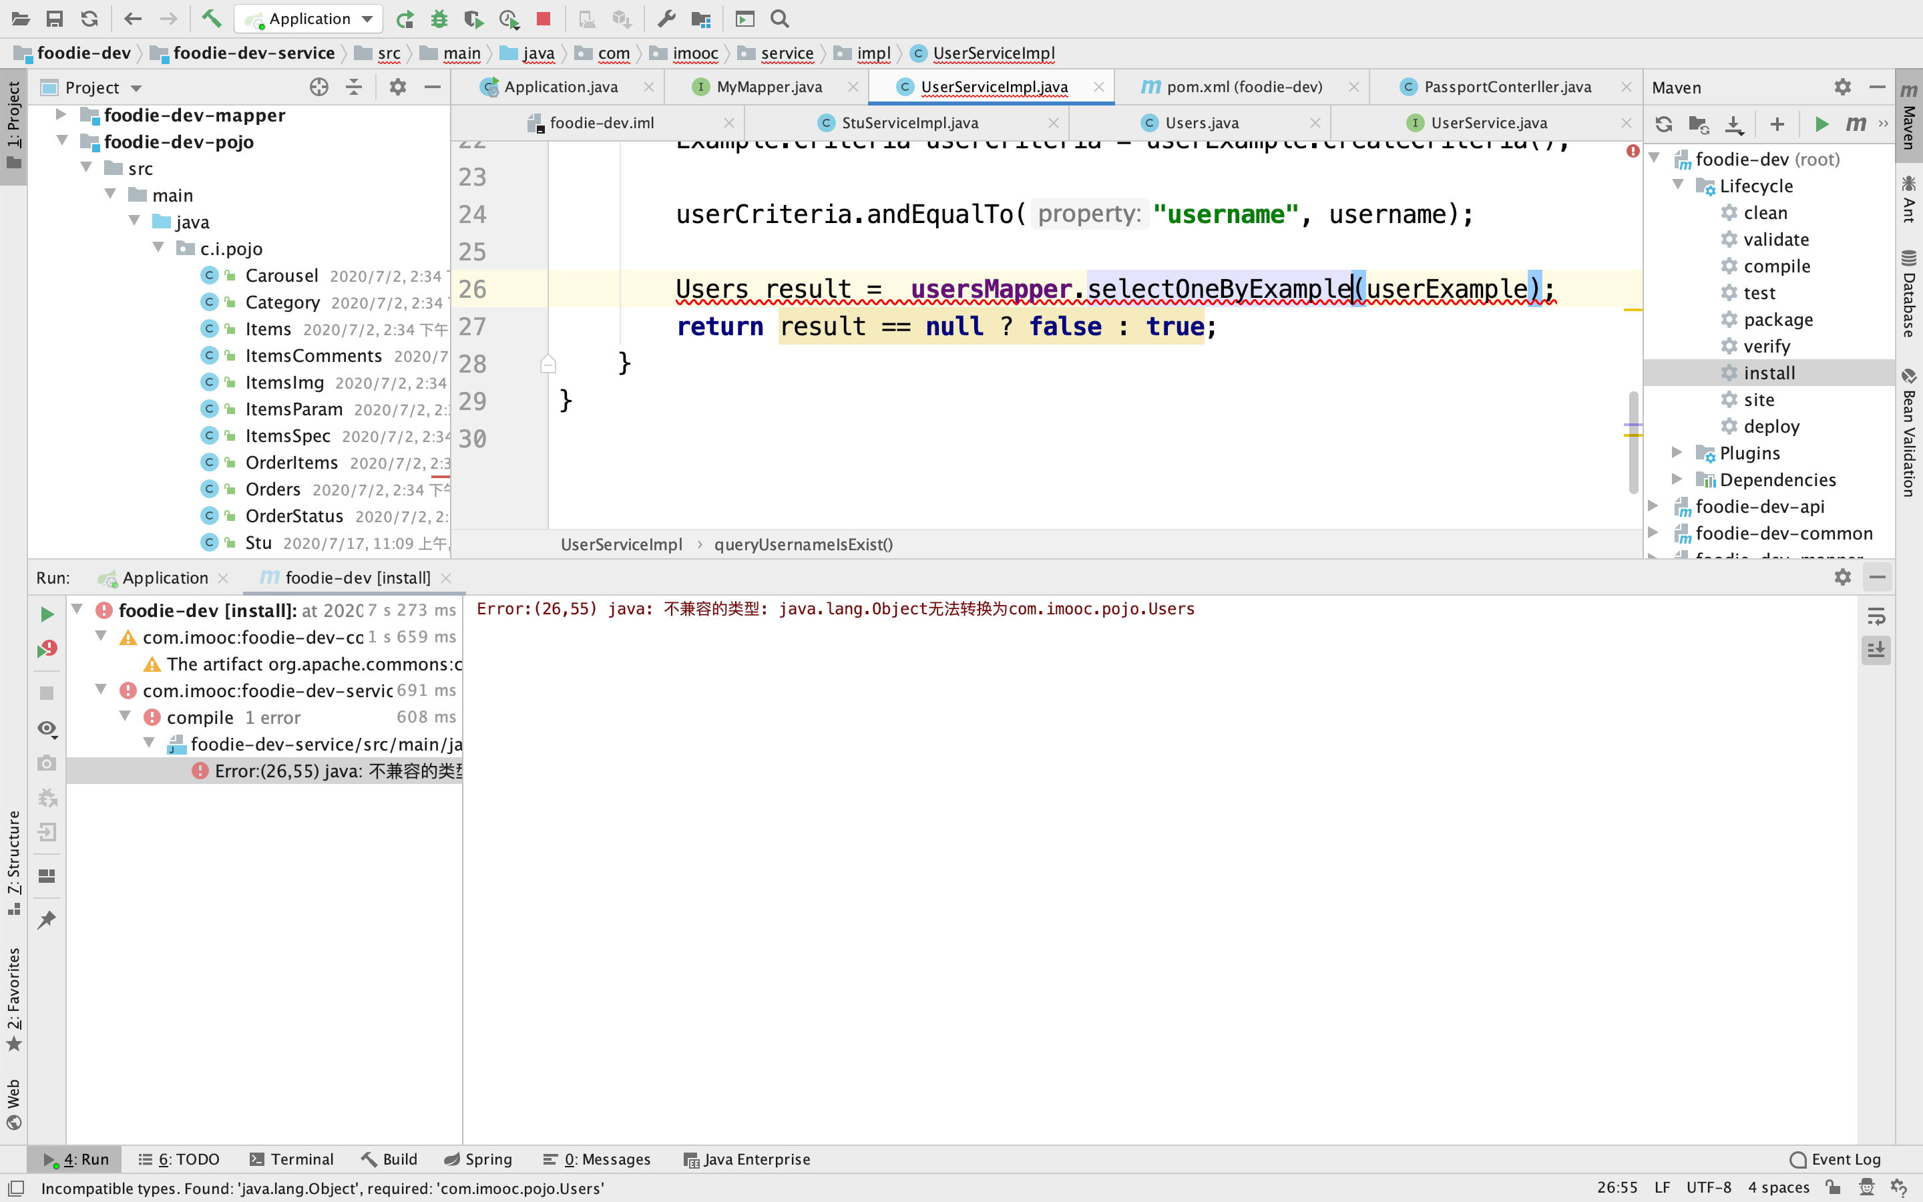Image resolution: width=1923 pixels, height=1202 pixels.
Task: Open the Application run configuration dropdown
Action: point(309,18)
